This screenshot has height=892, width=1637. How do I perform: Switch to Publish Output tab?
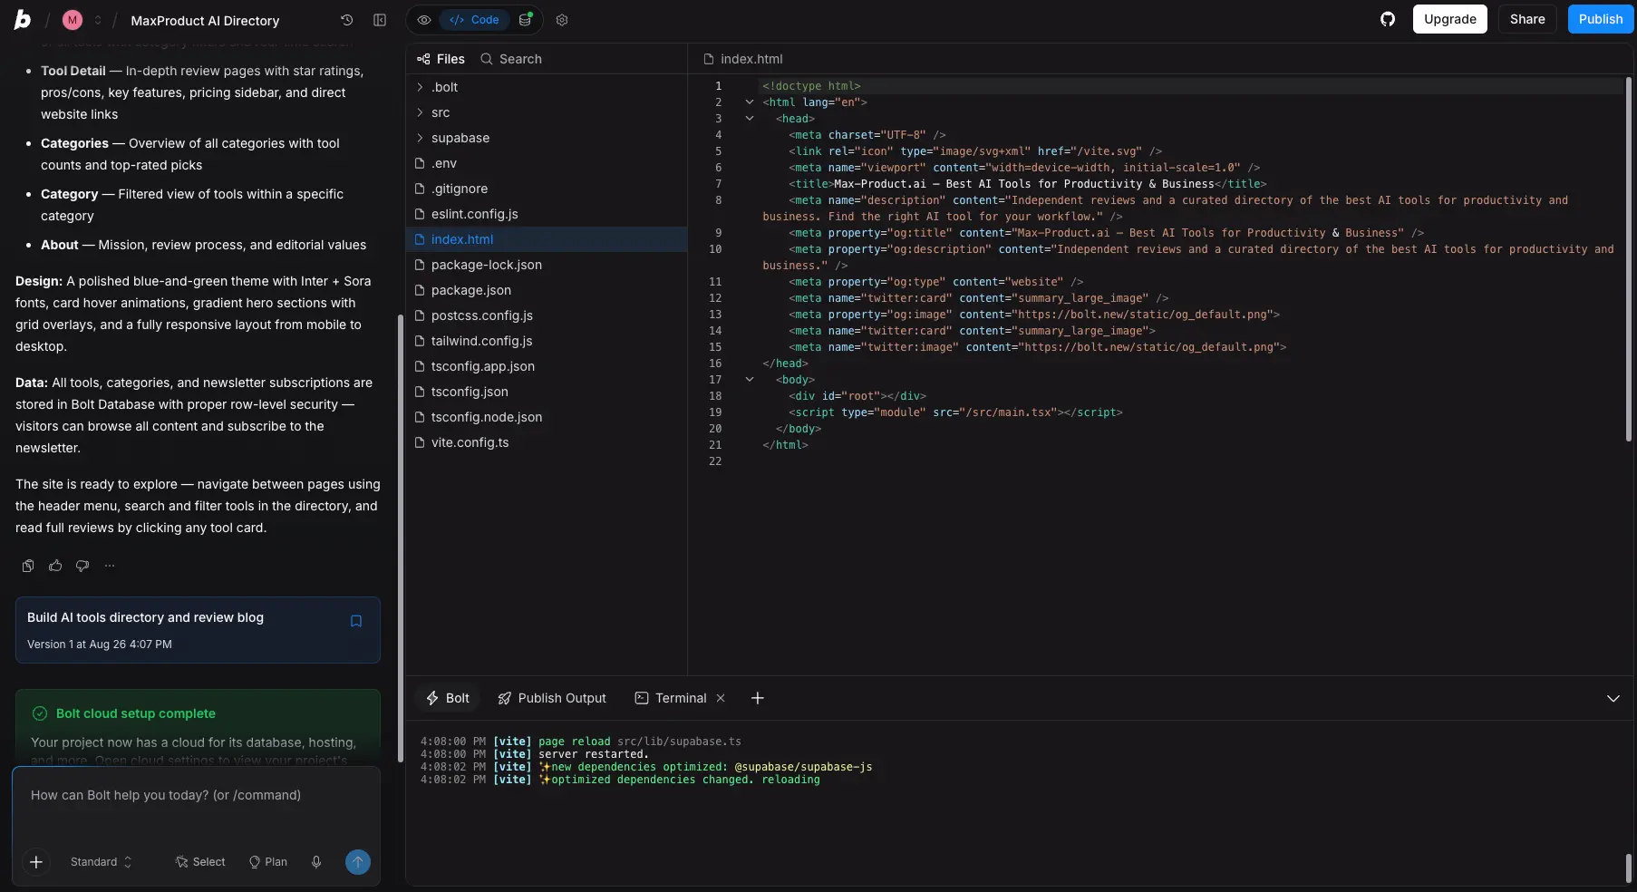pyautogui.click(x=552, y=698)
